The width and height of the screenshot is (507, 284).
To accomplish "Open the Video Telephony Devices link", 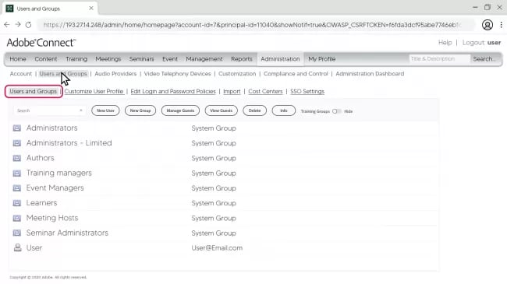I will point(177,74).
